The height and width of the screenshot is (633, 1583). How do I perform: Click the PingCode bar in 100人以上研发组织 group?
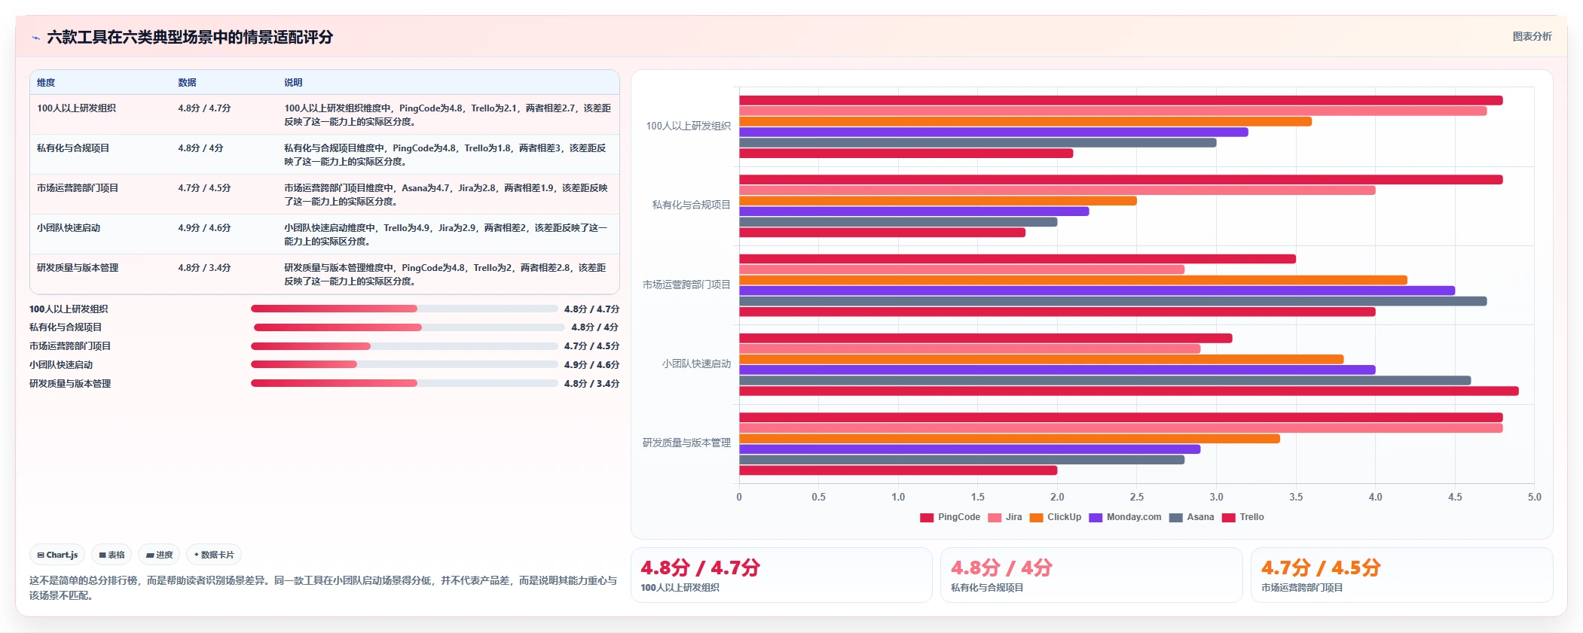tap(1120, 100)
